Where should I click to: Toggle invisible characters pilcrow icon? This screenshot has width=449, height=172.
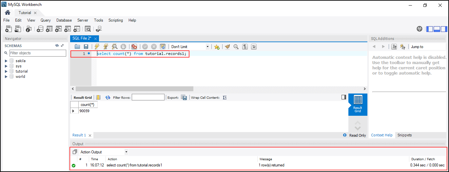[245, 47]
